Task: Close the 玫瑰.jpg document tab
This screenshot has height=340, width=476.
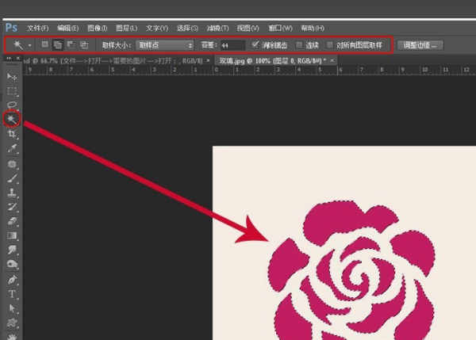Action: (x=332, y=60)
